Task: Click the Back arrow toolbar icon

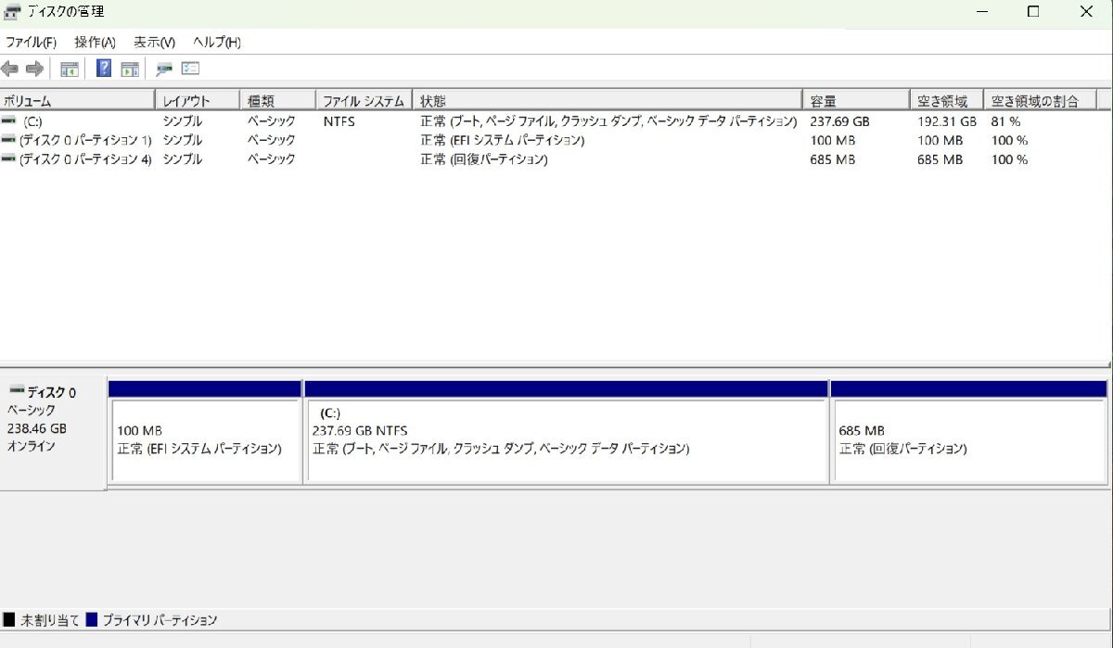Action: coord(10,69)
